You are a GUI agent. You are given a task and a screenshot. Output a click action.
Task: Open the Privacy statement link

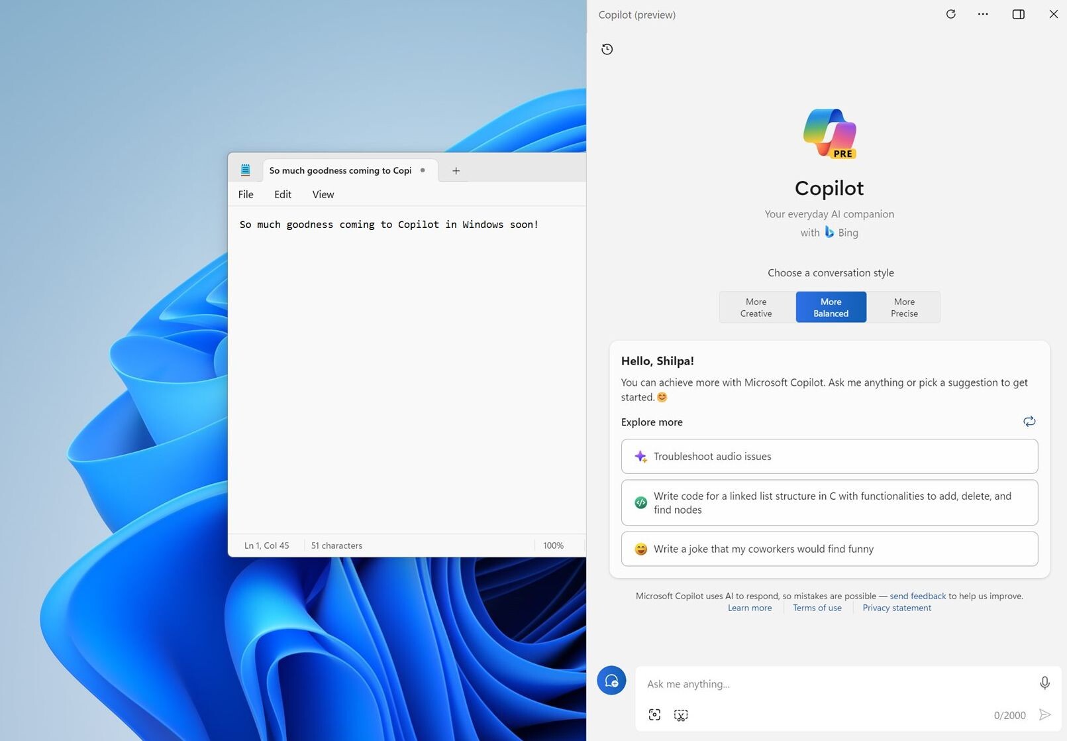897,608
